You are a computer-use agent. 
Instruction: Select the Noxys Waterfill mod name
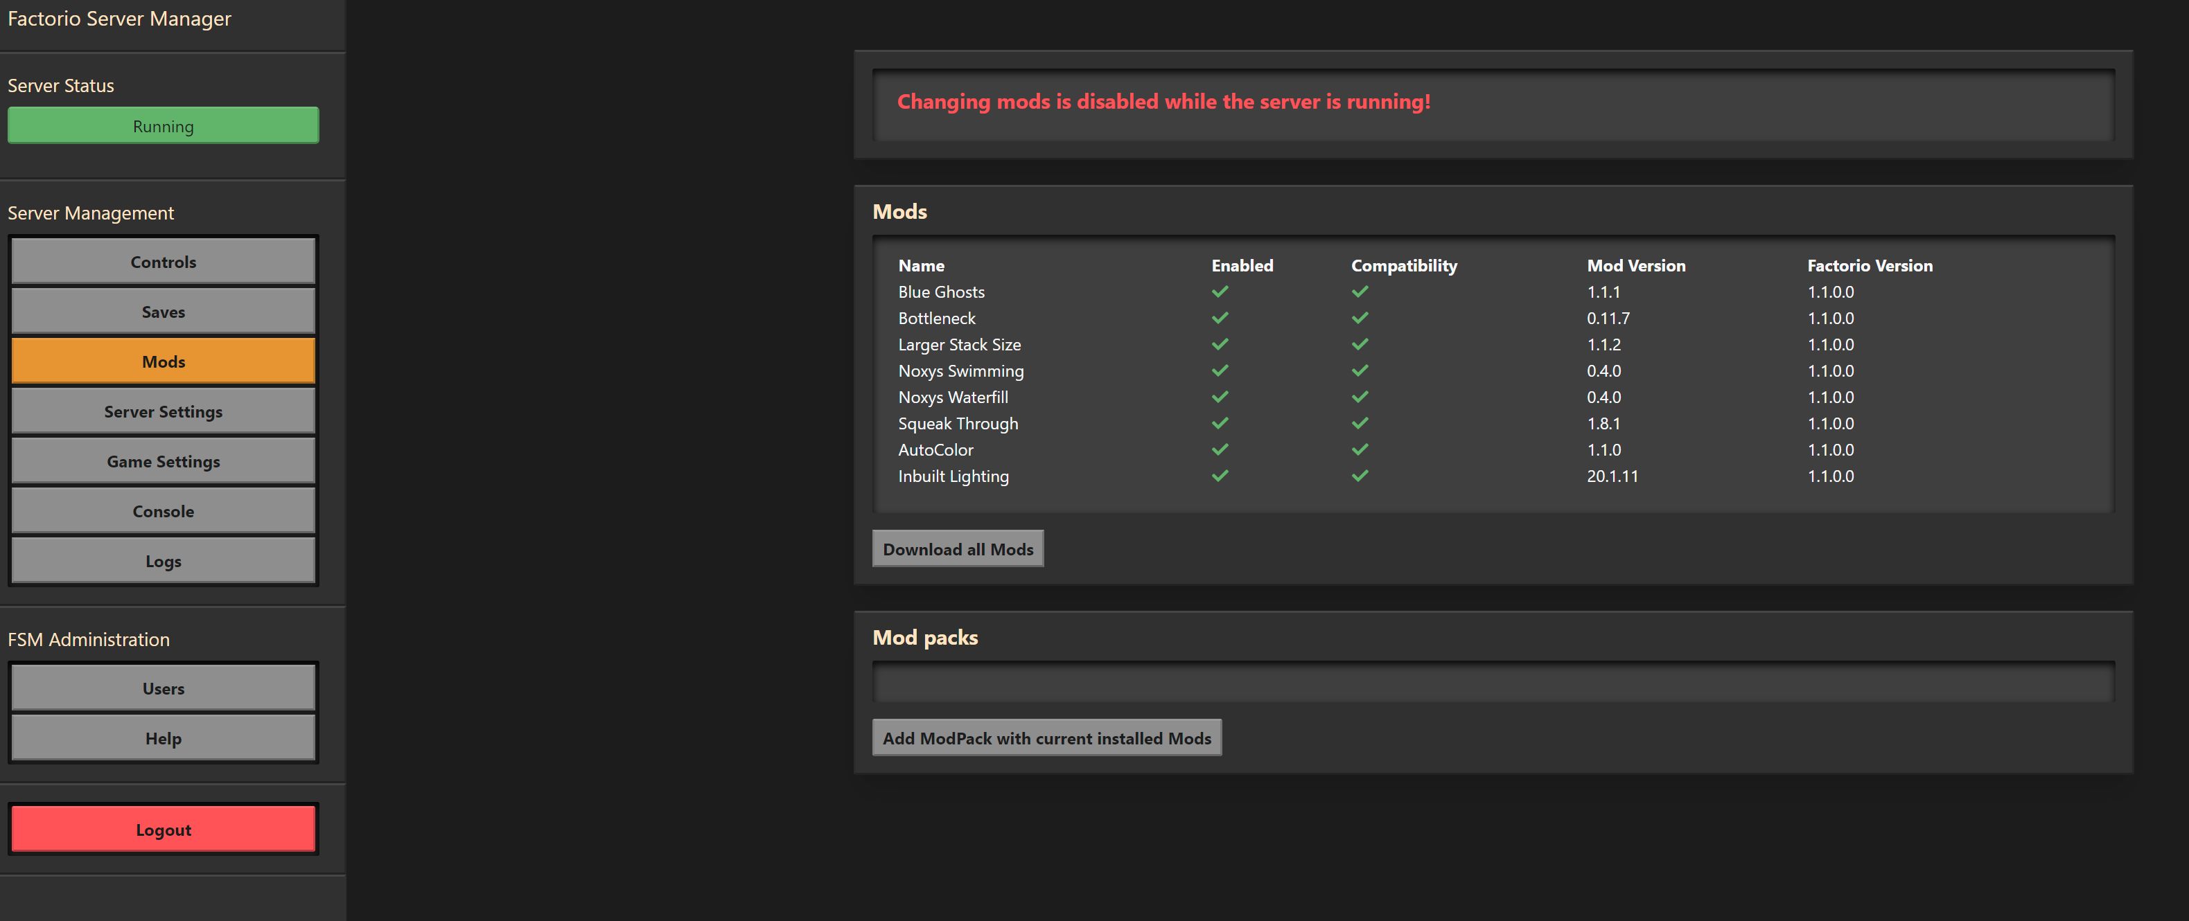[953, 397]
